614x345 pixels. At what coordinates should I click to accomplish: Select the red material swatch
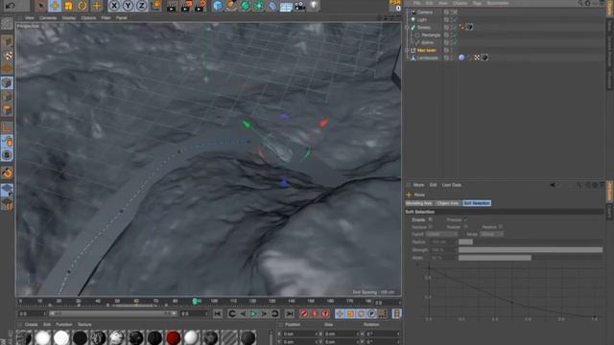click(x=173, y=337)
